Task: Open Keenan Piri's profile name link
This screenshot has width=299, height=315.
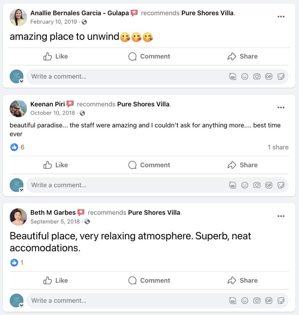Action: click(x=47, y=104)
